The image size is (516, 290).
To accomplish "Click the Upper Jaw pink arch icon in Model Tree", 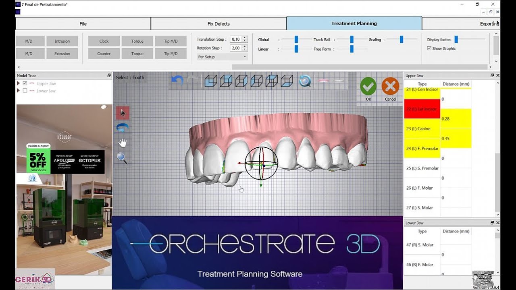I will pyautogui.click(x=31, y=83).
